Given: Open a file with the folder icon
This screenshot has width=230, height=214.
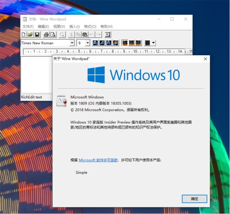Looking at the screenshot, I should click(x=30, y=34).
